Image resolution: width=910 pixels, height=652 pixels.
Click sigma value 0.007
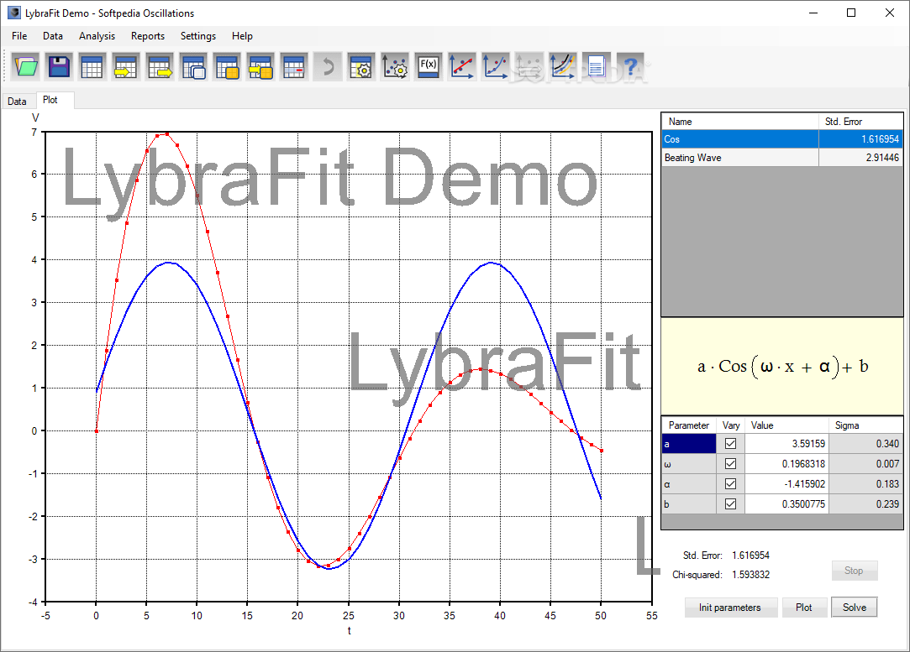866,464
